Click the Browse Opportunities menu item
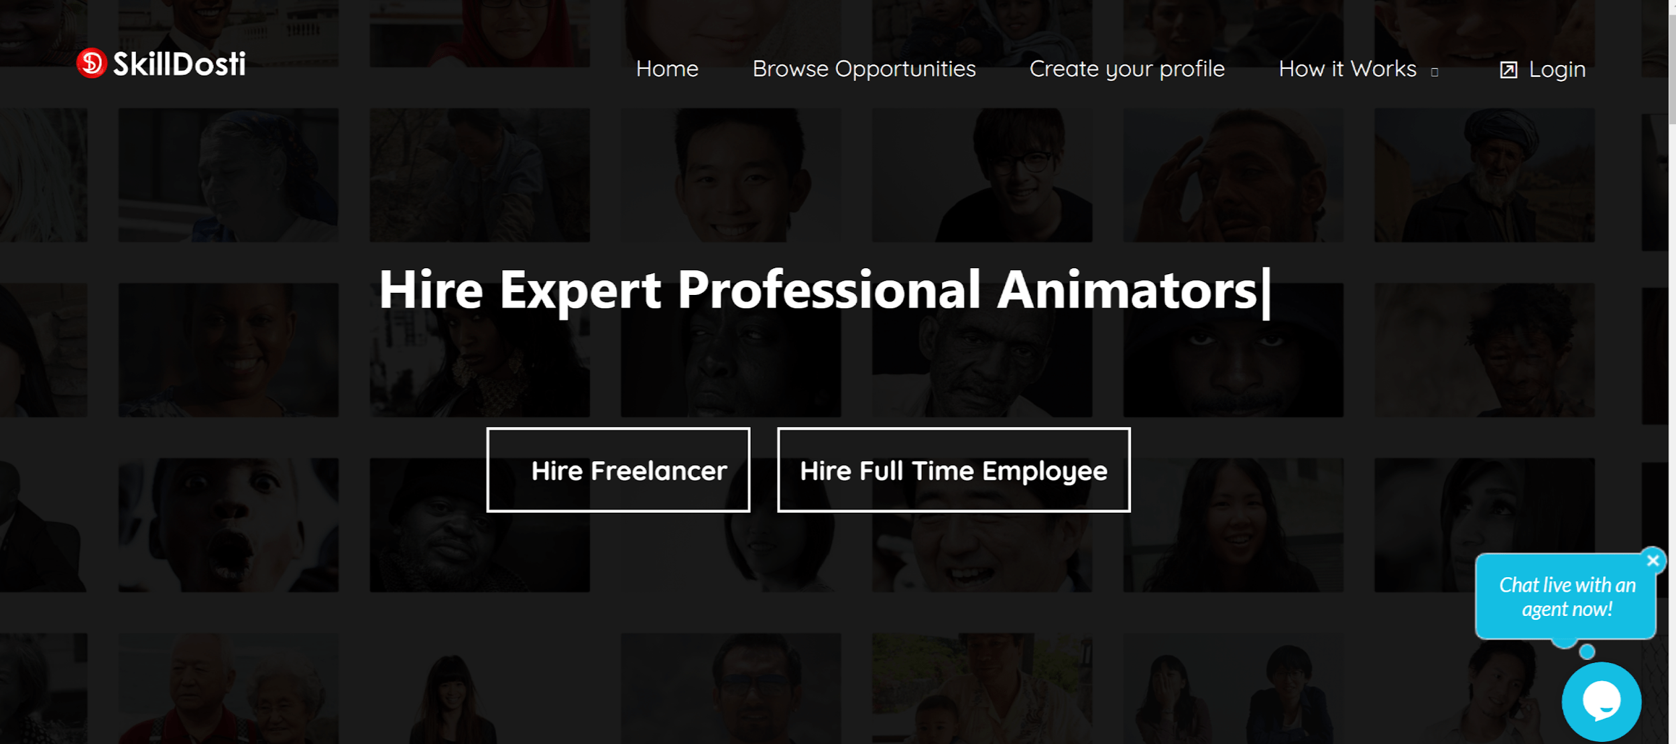This screenshot has width=1676, height=744. 863,67
